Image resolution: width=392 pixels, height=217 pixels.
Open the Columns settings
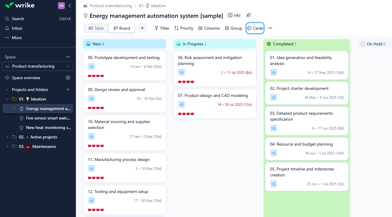point(209,28)
